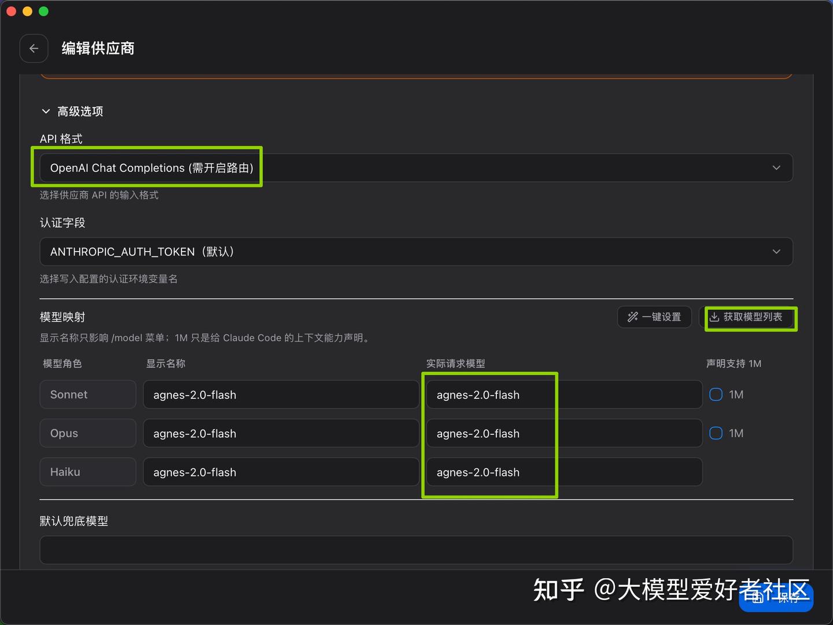Click the 选择供应商 API 的输入格式 hint
The width and height of the screenshot is (833, 625).
(x=99, y=195)
